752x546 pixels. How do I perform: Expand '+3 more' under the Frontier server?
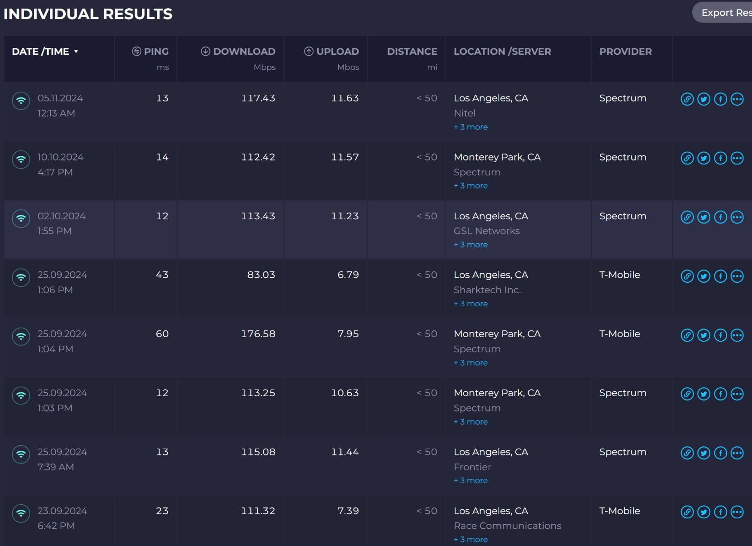[471, 480]
